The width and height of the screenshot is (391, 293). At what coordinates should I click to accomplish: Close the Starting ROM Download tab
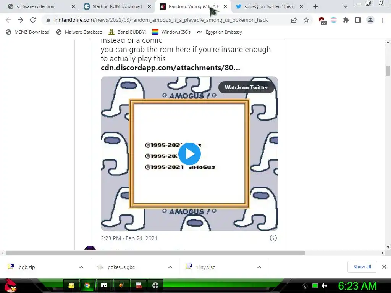(149, 6)
